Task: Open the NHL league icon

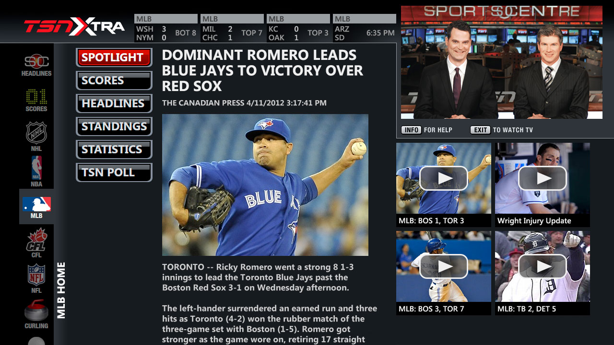Action: click(36, 137)
